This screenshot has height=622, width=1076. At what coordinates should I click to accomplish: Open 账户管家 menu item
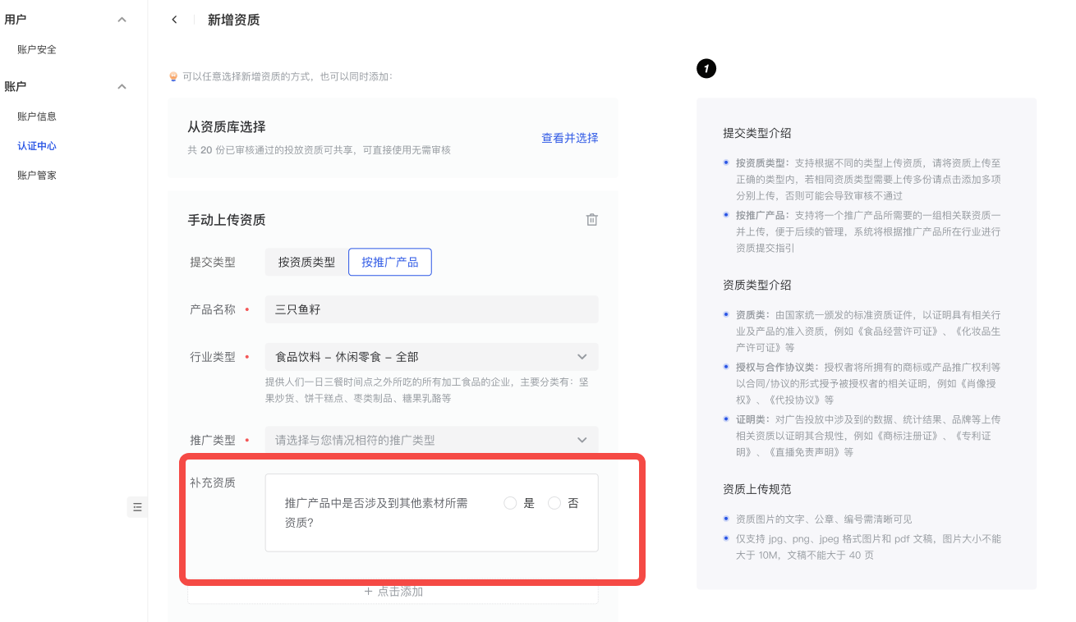[37, 176]
